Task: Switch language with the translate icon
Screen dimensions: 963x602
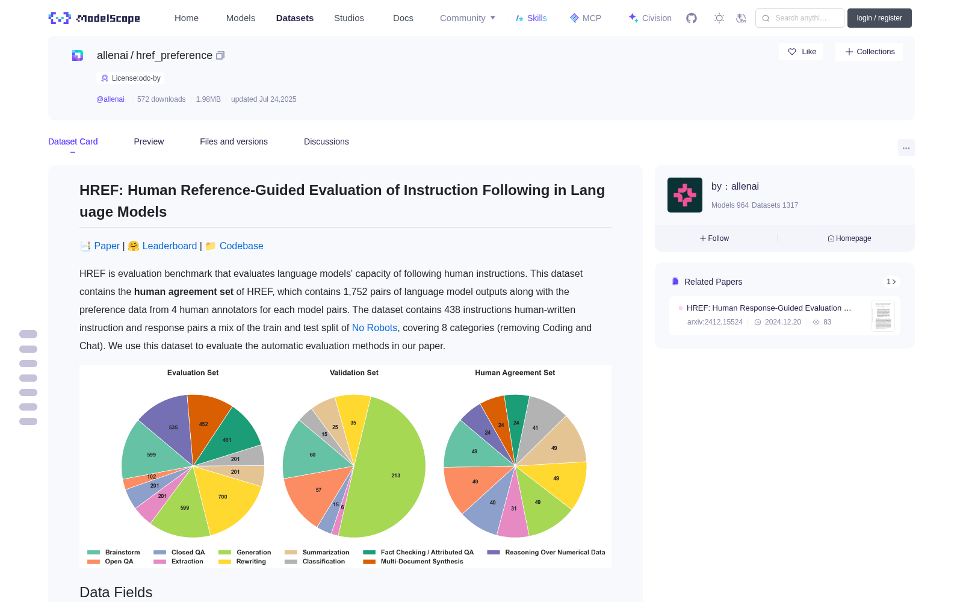Action: coord(741,18)
